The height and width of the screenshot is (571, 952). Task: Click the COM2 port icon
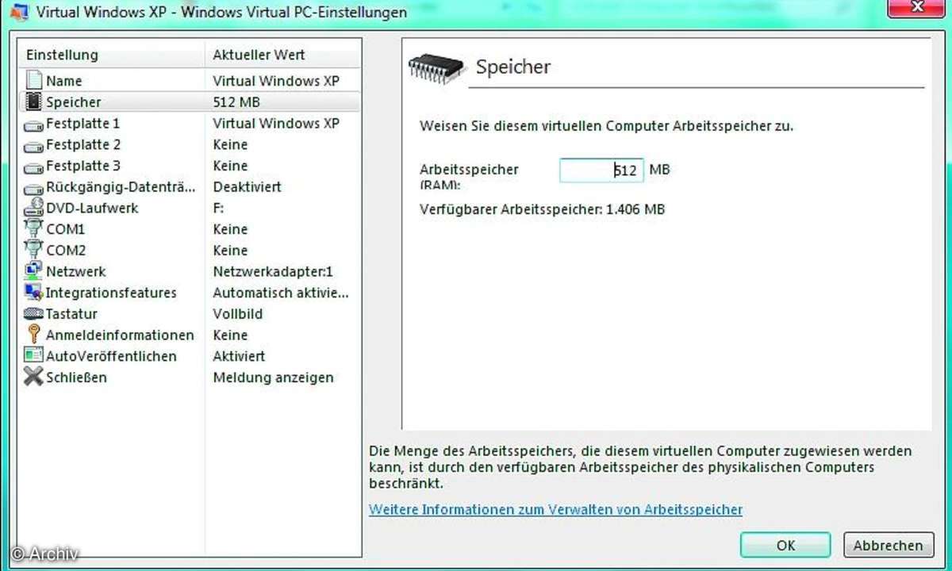pyautogui.click(x=33, y=251)
